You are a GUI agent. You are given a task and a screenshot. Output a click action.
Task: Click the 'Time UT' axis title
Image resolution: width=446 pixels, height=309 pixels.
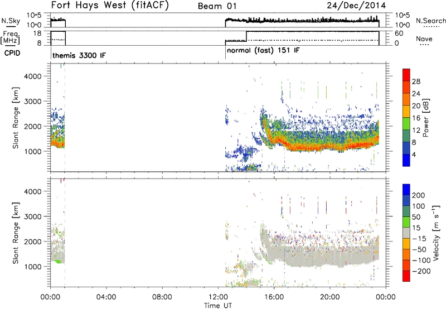click(218, 305)
